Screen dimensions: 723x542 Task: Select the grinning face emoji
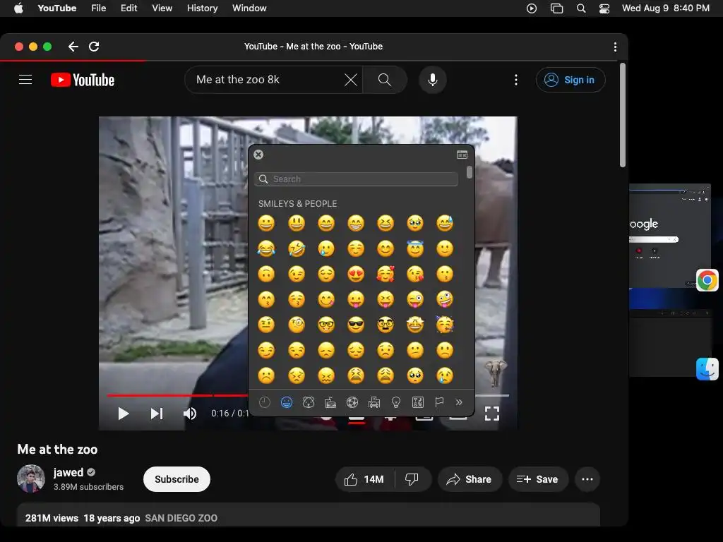pyautogui.click(x=266, y=223)
